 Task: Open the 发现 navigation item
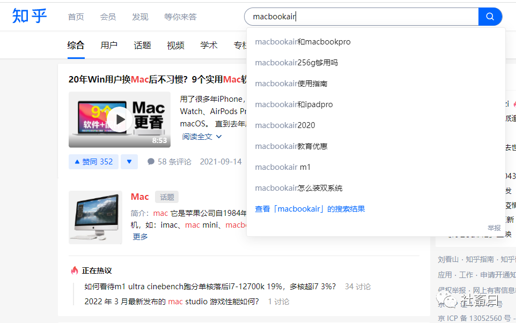[140, 17]
